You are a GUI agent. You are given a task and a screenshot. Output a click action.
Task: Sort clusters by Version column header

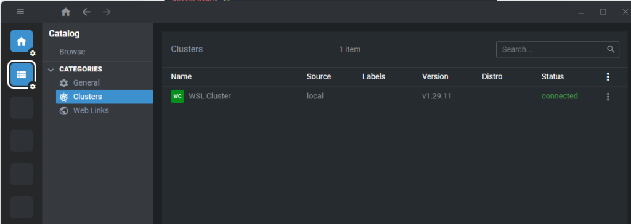click(x=435, y=76)
